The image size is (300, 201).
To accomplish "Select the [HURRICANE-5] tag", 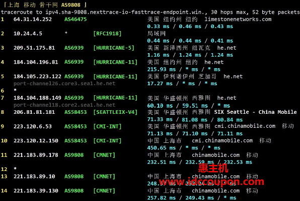I will point(114,48).
